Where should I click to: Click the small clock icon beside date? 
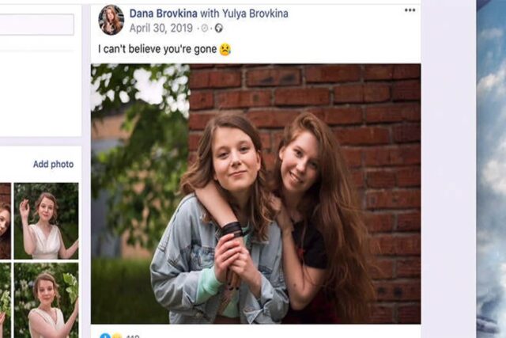tap(205, 28)
